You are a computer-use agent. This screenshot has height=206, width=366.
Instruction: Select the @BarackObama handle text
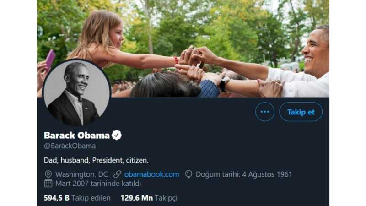(70, 146)
